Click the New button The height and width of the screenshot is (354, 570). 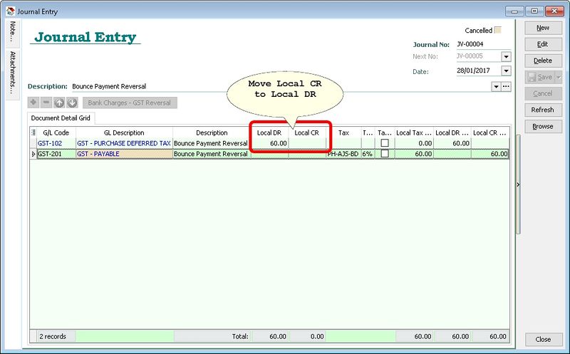pos(543,28)
